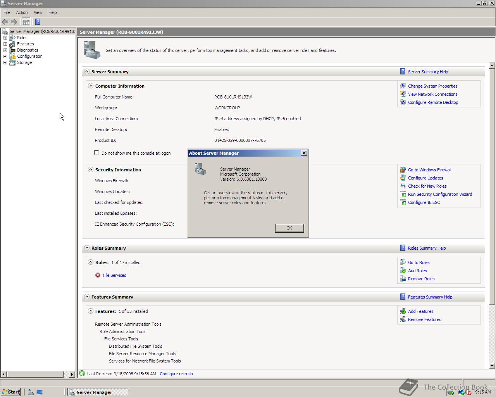Screen dimensions: 496x397
Task: Click Go to Windows Firewall icon
Action: (403, 170)
